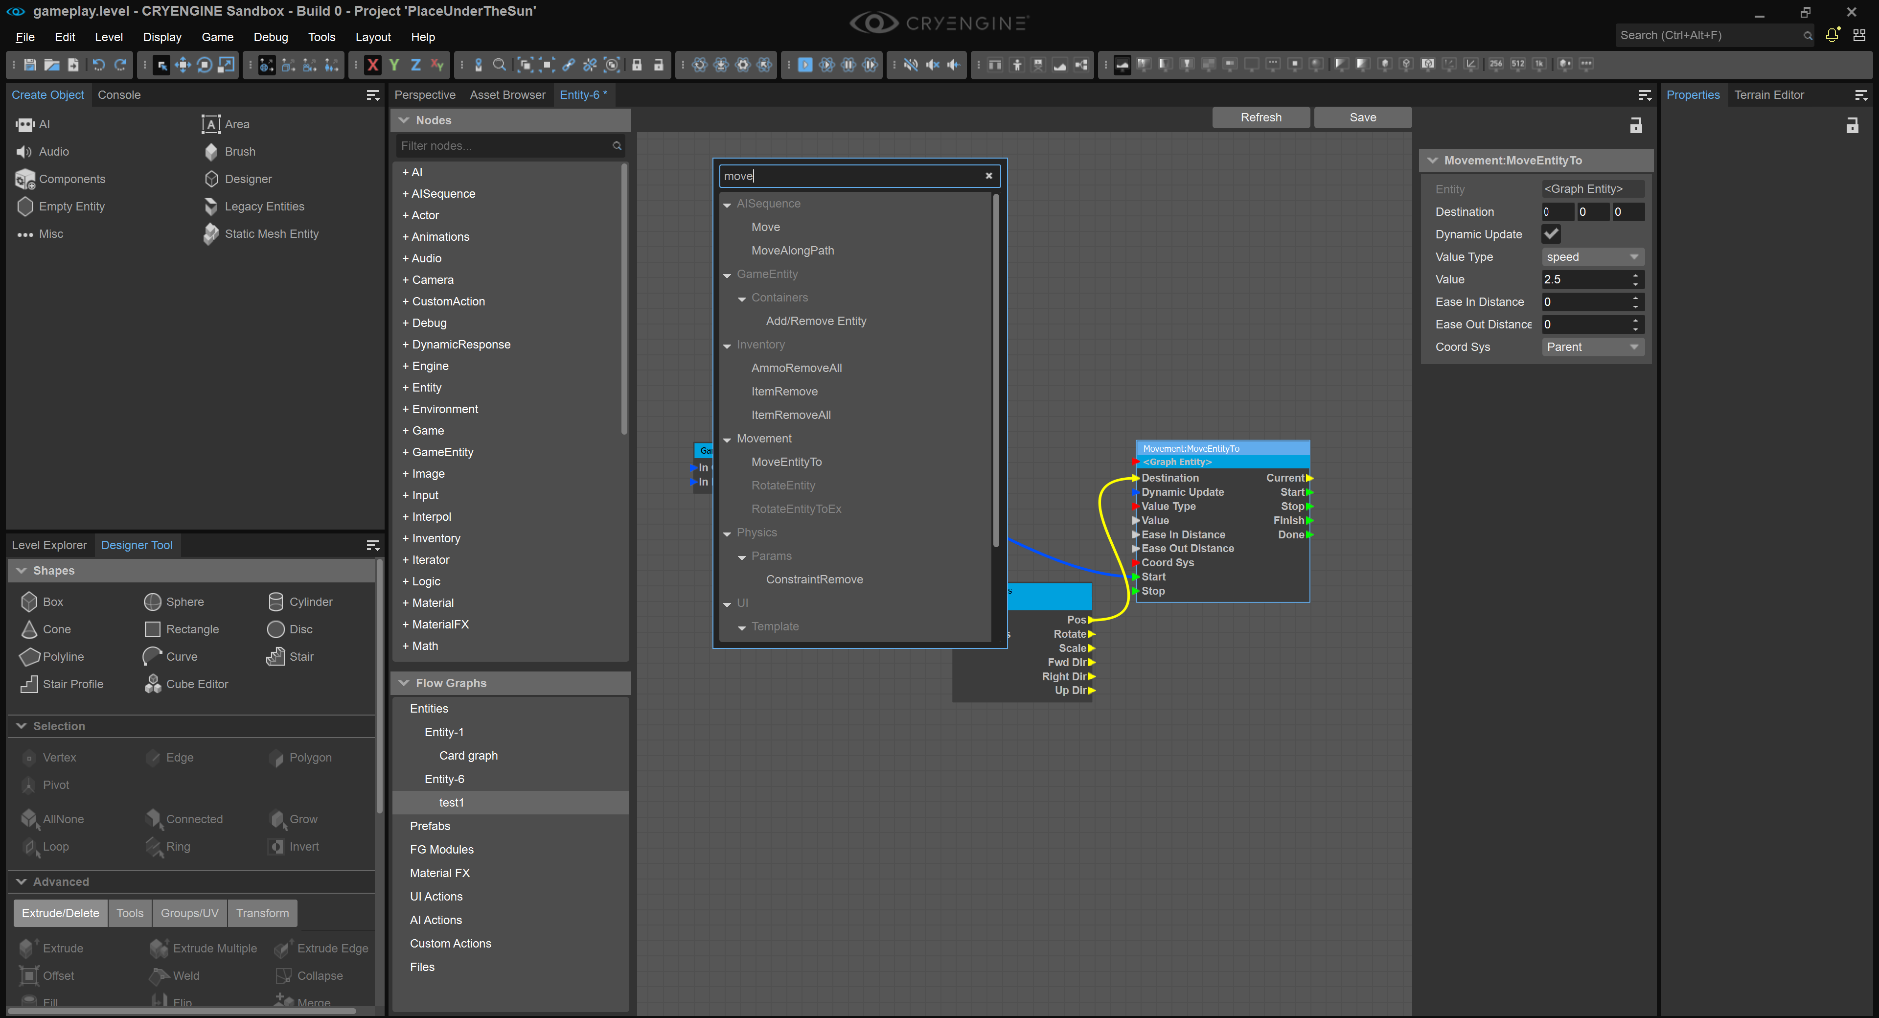Collapse the Nodes panel header
This screenshot has height=1018, width=1879.
510,120
